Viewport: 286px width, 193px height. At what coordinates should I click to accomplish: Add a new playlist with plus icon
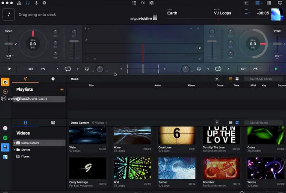coord(62,89)
